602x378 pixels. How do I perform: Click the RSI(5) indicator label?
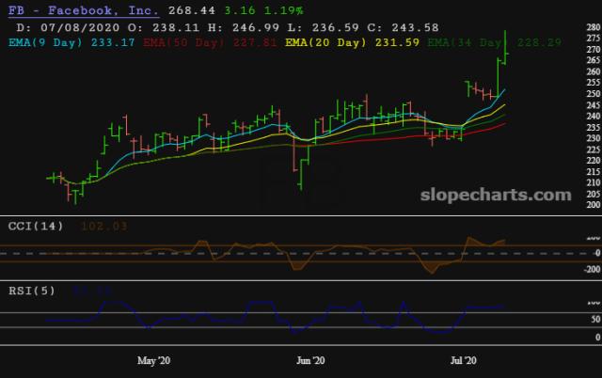[x=32, y=291]
